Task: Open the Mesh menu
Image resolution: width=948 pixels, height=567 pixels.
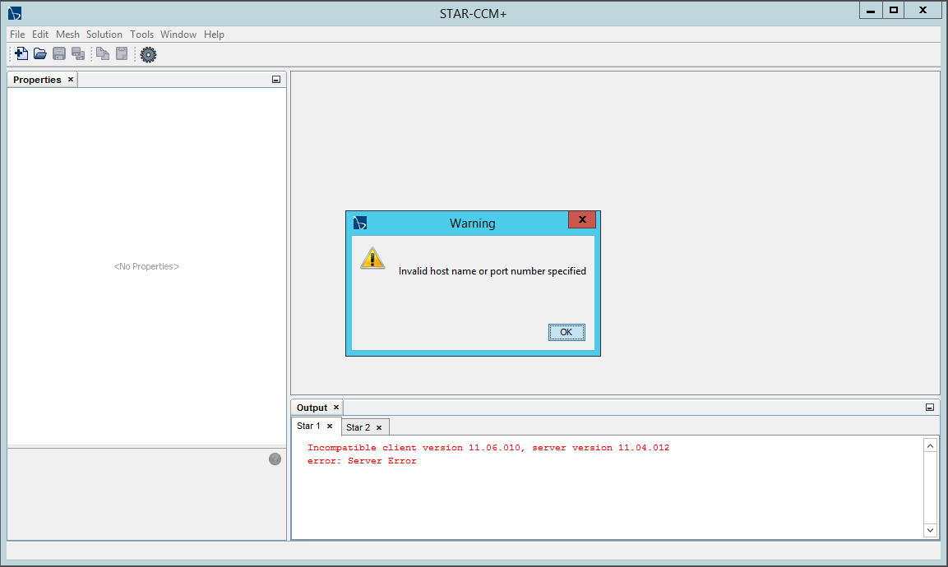Action: coord(67,35)
